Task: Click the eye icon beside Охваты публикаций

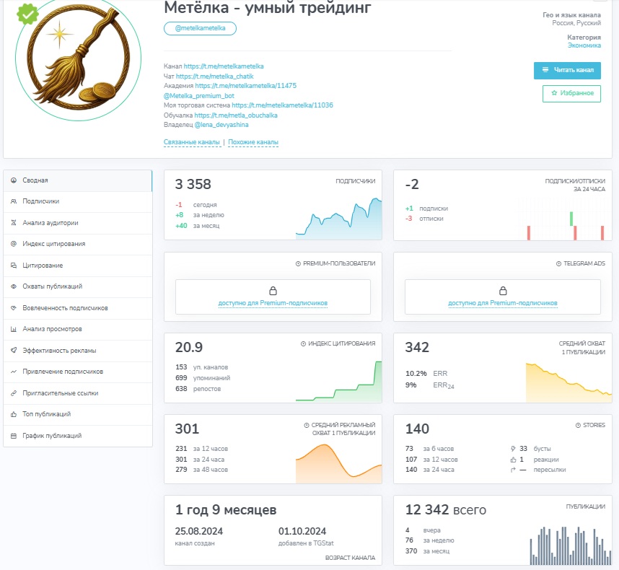Action: tap(14, 286)
